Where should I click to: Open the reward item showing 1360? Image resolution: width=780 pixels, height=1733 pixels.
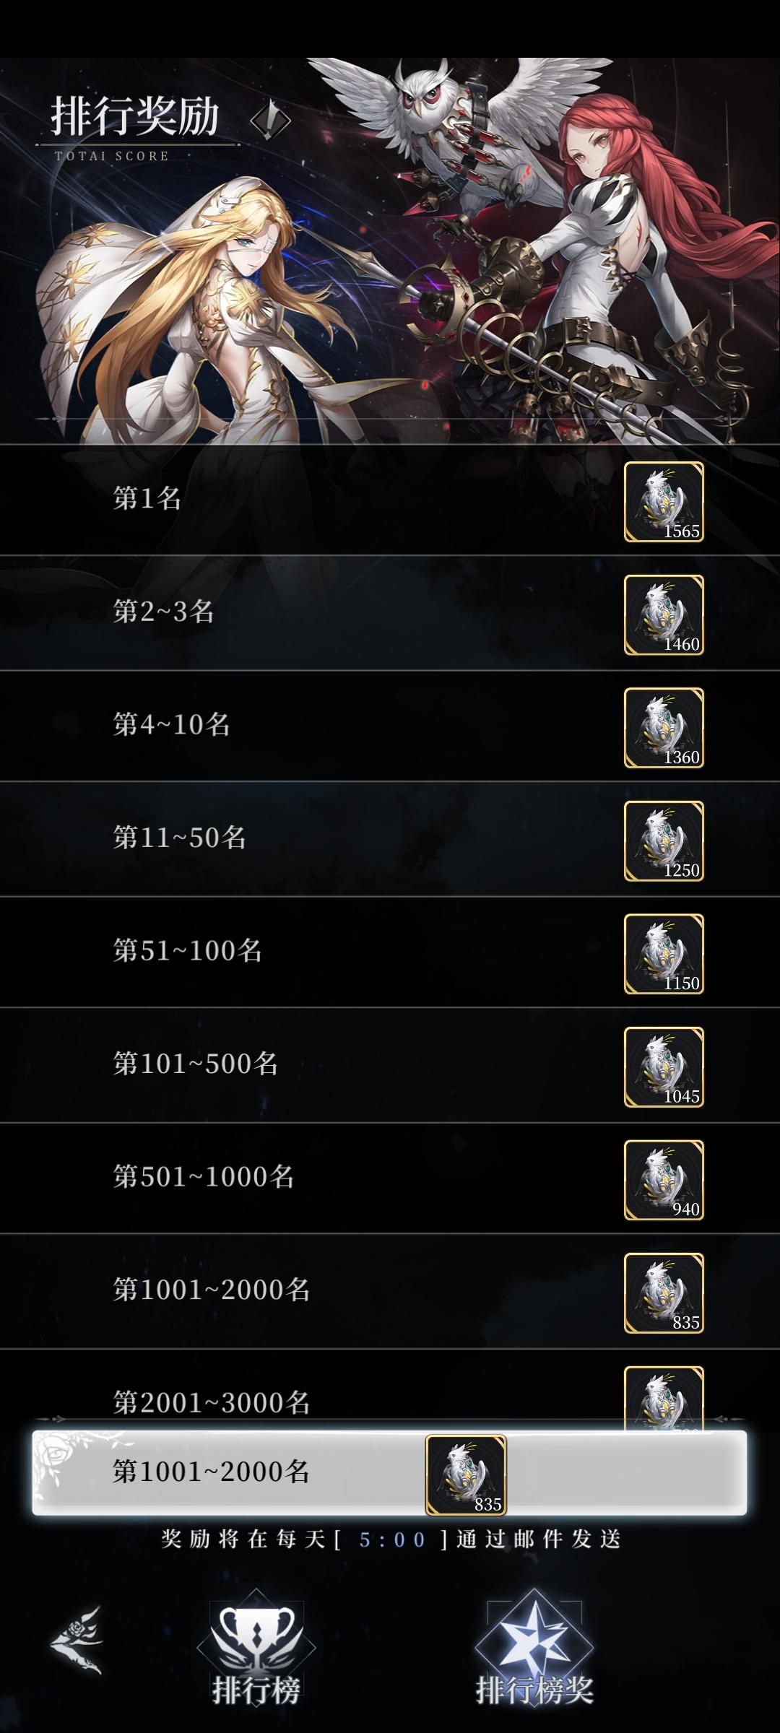(664, 728)
